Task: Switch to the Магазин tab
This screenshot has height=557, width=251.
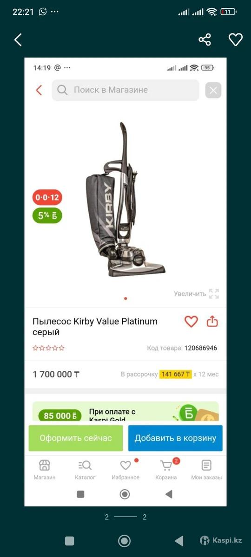Action: pos(45,470)
